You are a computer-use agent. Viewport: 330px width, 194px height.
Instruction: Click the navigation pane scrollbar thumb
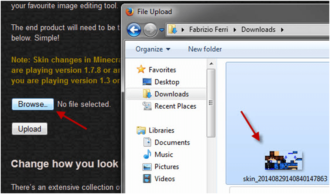(211, 103)
